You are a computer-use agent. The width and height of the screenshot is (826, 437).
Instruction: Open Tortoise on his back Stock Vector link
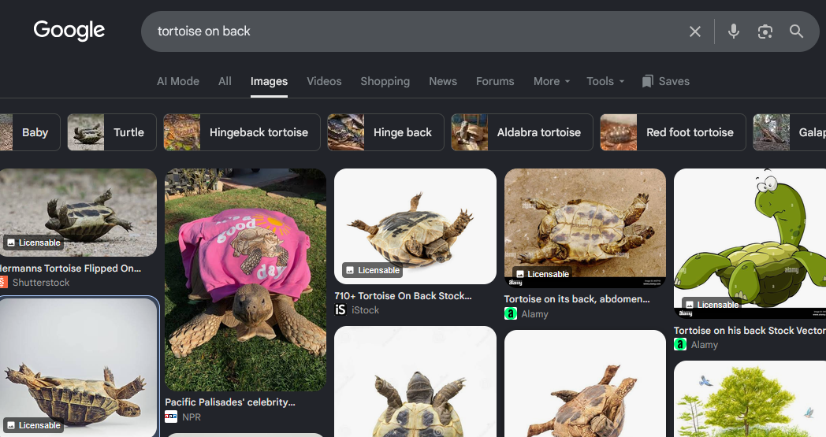pos(750,330)
